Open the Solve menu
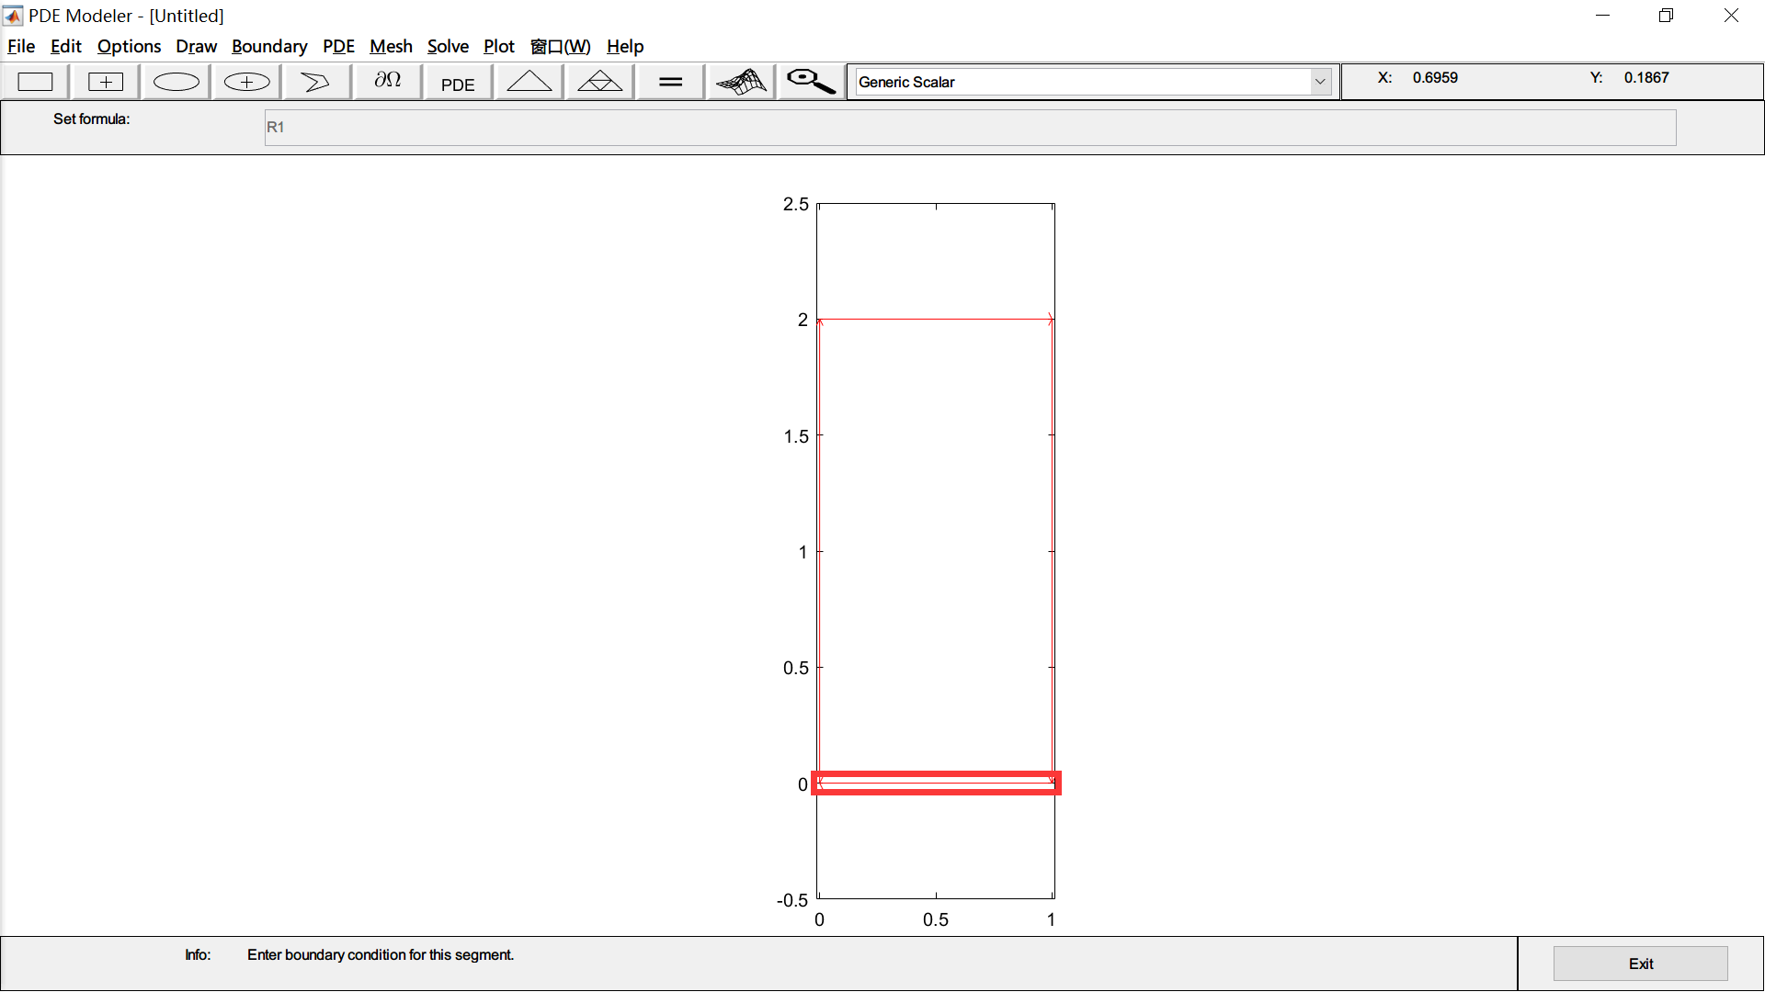Screen dimensions: 1765x992 click(x=448, y=46)
